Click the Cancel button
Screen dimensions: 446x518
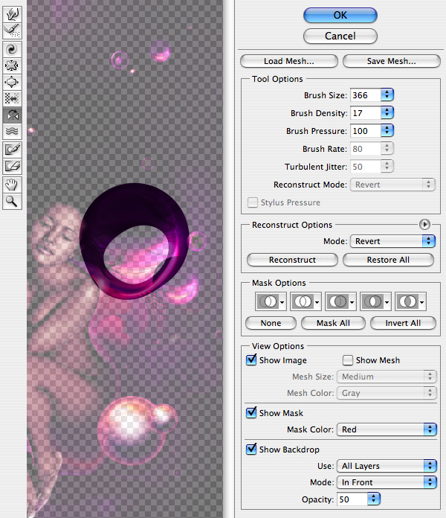340,36
